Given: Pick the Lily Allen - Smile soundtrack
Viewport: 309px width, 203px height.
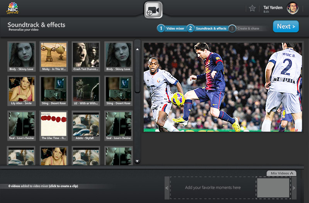Looking at the screenshot, I should pyautogui.click(x=22, y=91).
